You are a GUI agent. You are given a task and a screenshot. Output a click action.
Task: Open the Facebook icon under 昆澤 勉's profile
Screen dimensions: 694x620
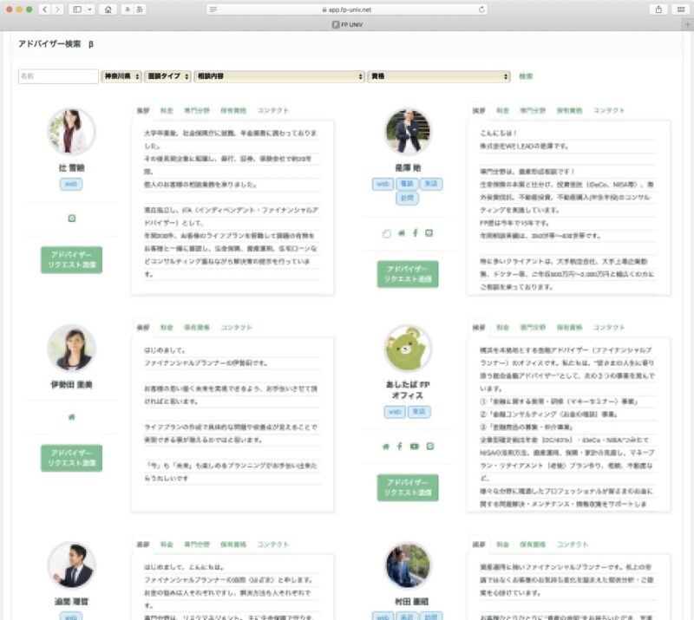(415, 232)
